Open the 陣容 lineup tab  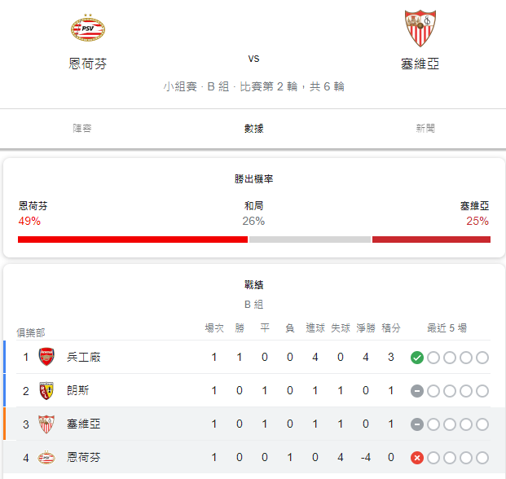coord(82,129)
